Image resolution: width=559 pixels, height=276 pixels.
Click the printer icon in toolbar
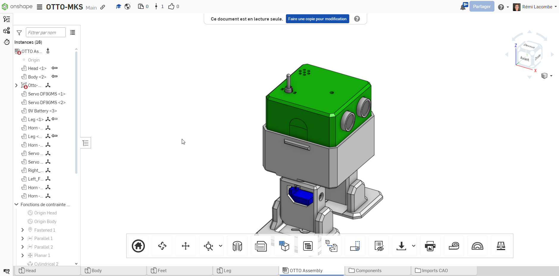point(430,246)
